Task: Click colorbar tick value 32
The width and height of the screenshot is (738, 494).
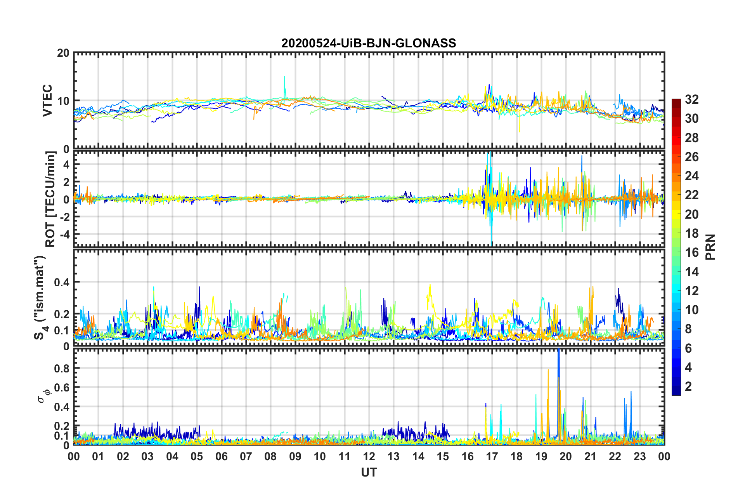Action: [x=692, y=99]
